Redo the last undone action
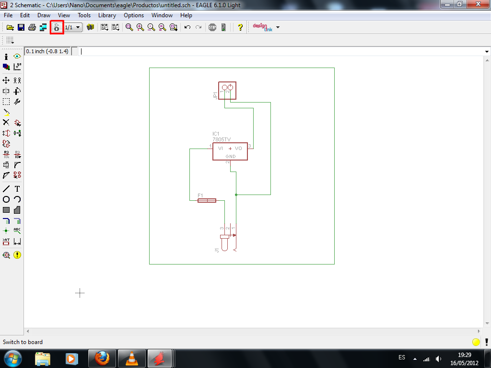This screenshot has width=491, height=368. point(198,27)
